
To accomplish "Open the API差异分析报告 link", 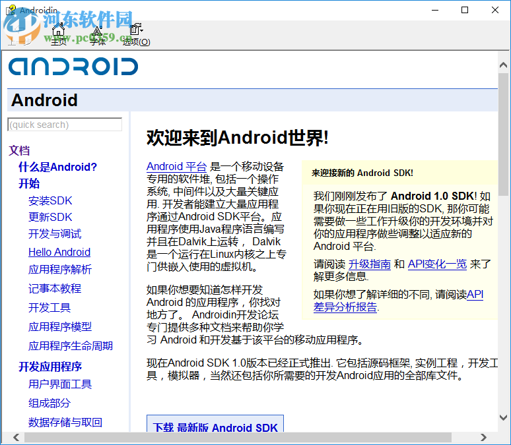I will (398, 301).
